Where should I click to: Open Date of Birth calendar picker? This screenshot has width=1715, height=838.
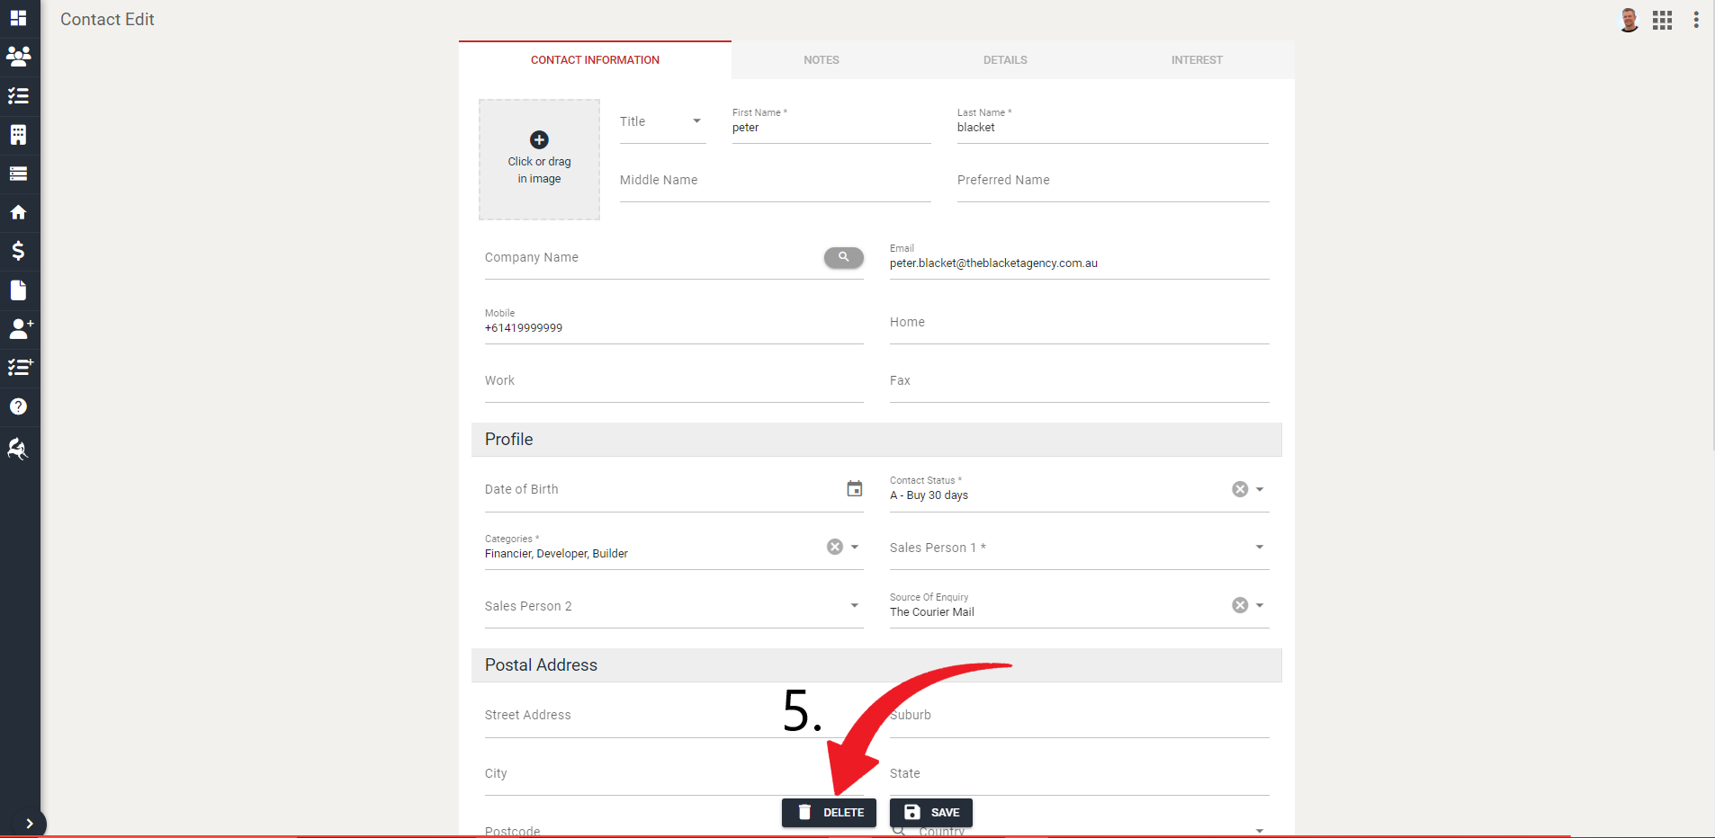click(854, 489)
